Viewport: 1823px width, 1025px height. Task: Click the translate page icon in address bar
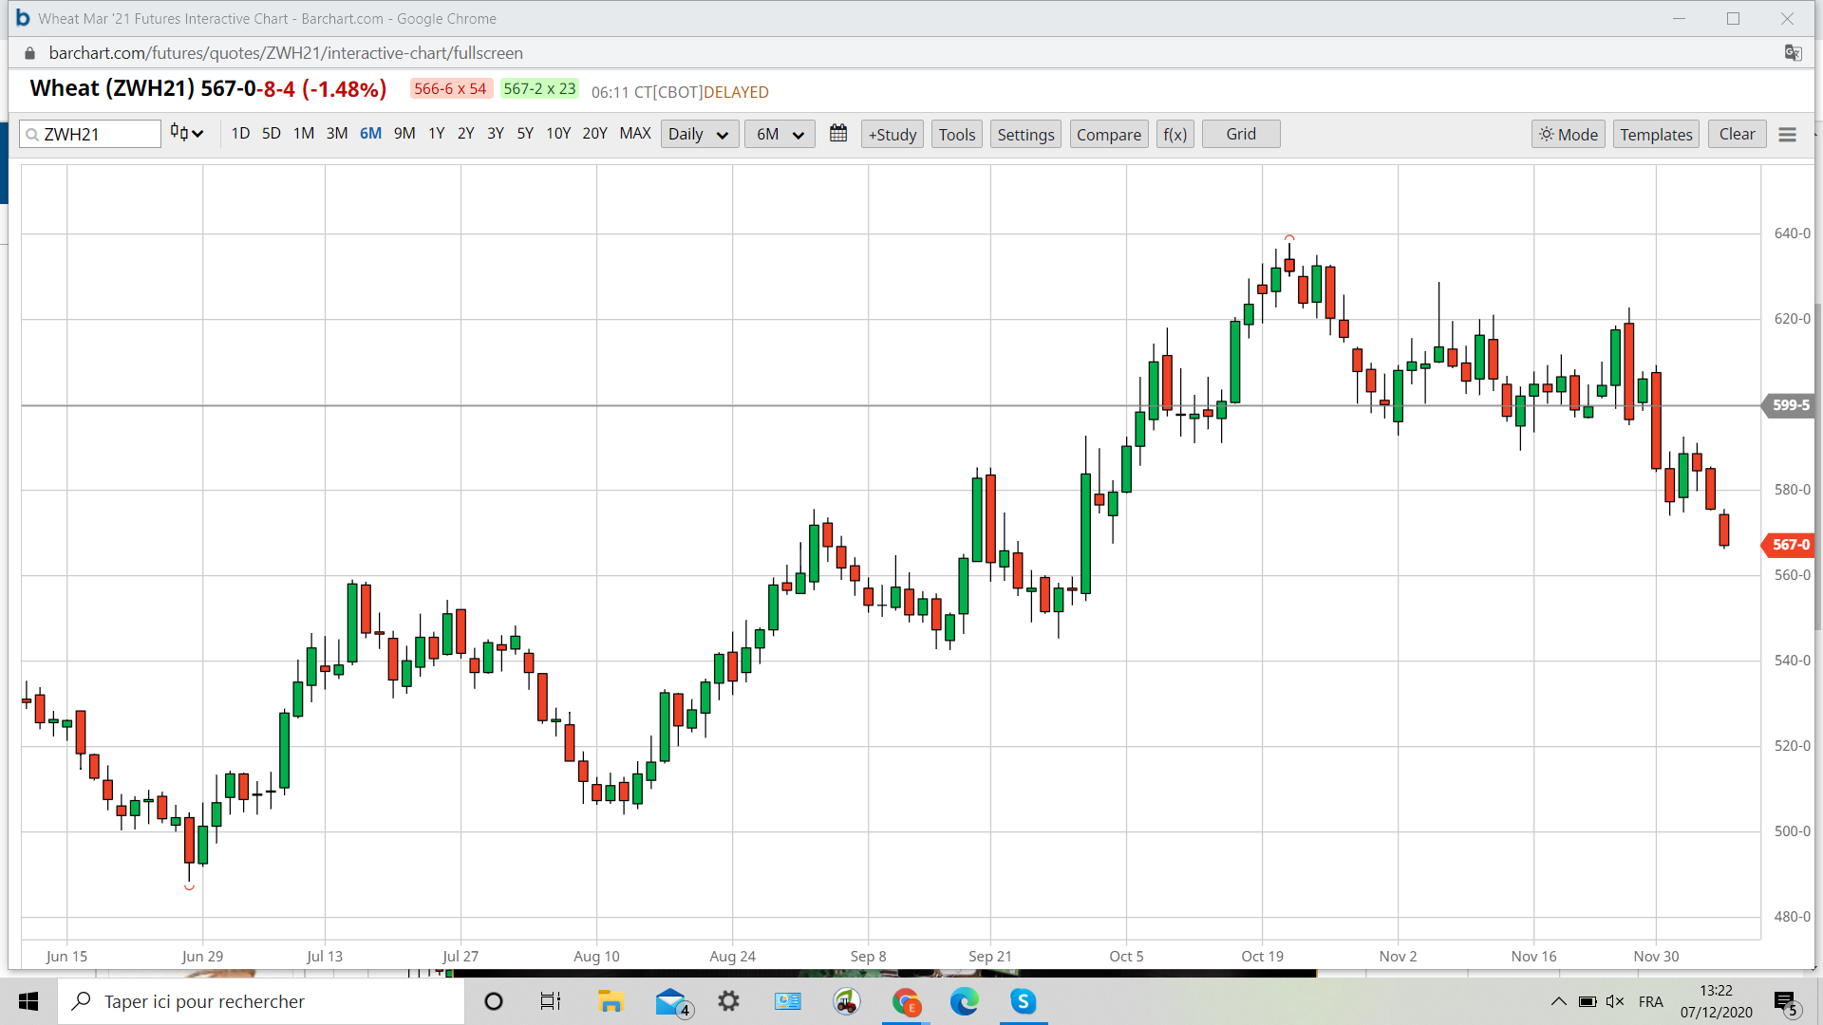(1793, 53)
